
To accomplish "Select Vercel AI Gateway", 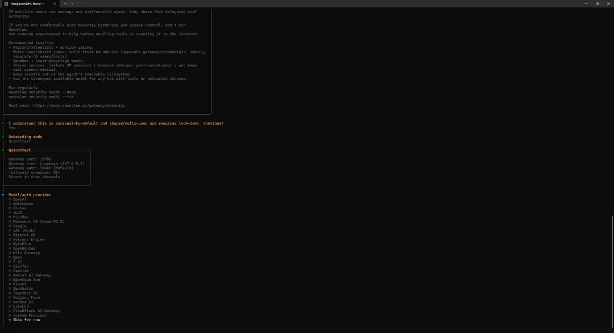I will click(x=30, y=275).
